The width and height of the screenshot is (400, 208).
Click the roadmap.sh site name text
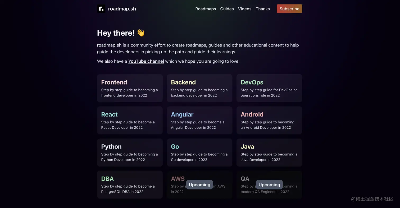click(x=122, y=9)
